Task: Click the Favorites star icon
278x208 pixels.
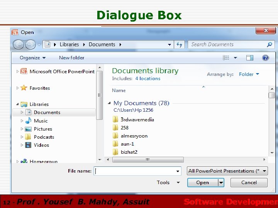Action: pos(24,88)
